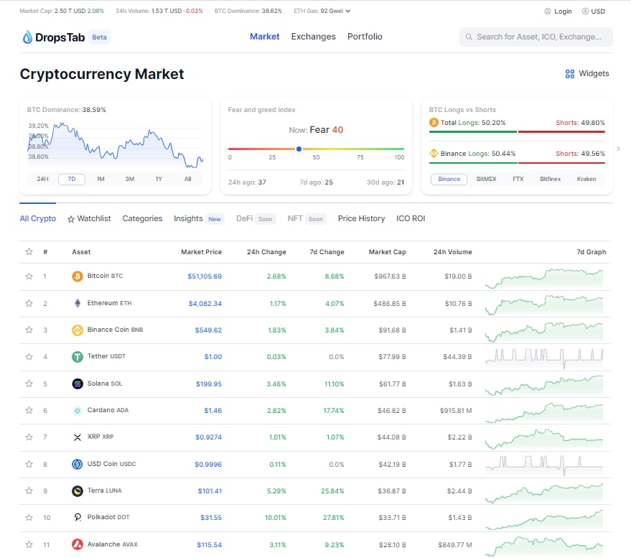Screen dimensions: 631x558
Task: Click the DropsTab droplet logo
Action: tap(27, 37)
